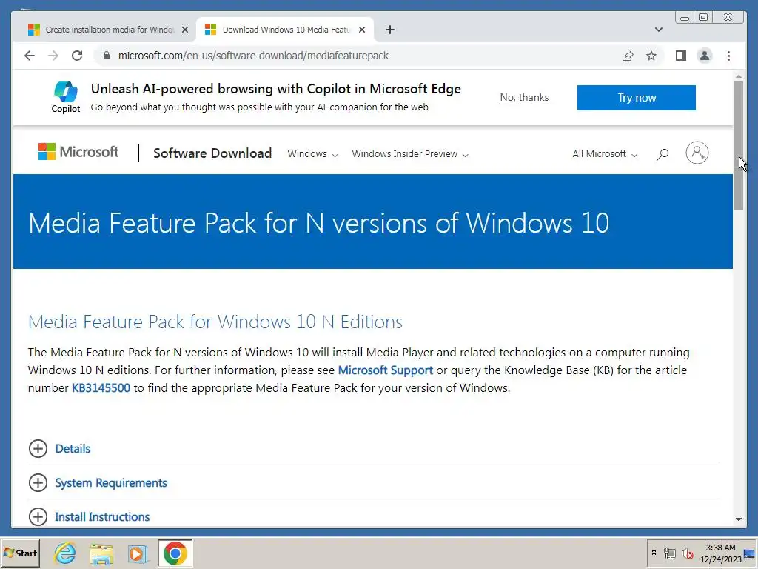Open the Chrome three-dot menu
The width and height of the screenshot is (758, 569).
click(x=728, y=56)
